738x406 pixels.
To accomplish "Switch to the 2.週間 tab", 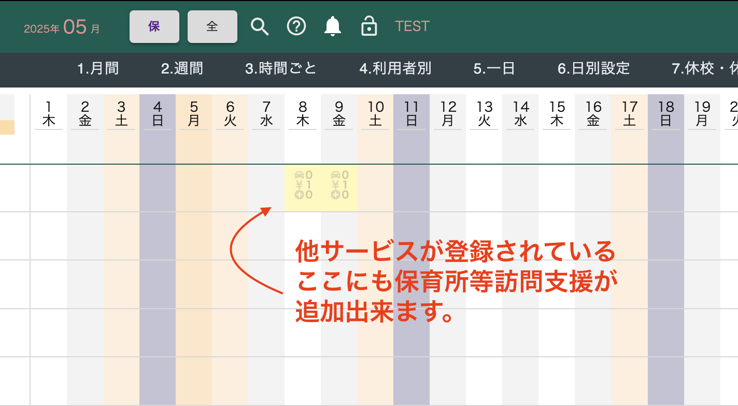I will 182,68.
